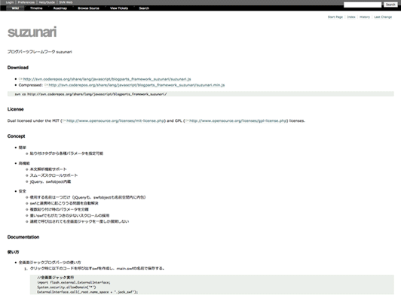Open the suzunari.js download link
This screenshot has height=295, width=401.
pos(107,79)
